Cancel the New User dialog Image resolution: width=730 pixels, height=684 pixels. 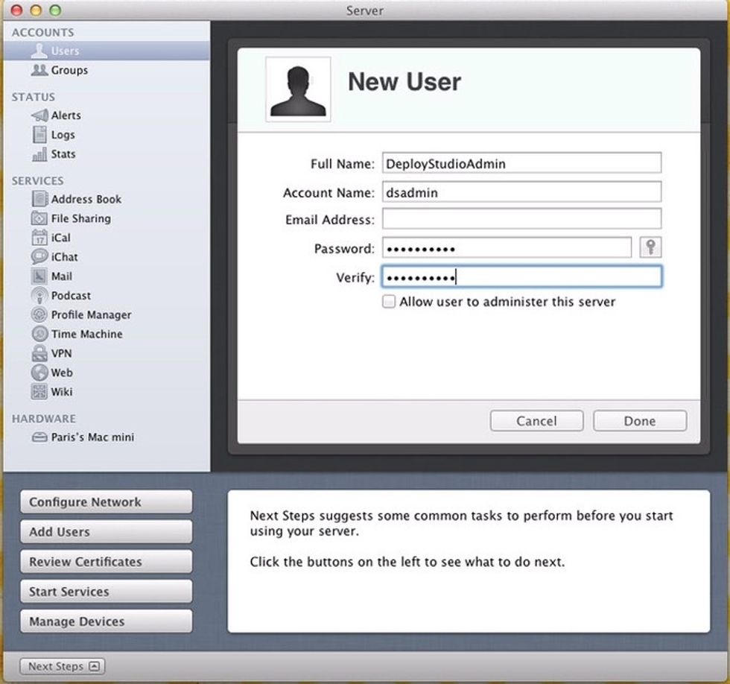536,421
